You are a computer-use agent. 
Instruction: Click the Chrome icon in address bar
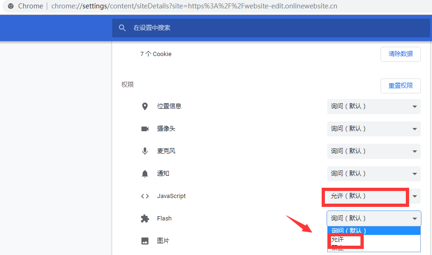click(x=10, y=7)
